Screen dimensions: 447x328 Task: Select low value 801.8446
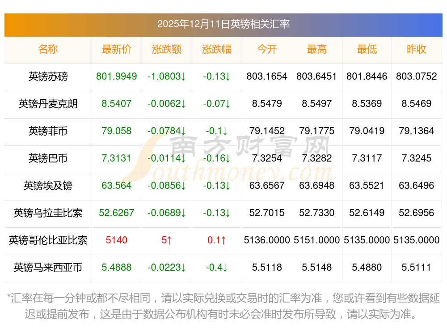[367, 76]
